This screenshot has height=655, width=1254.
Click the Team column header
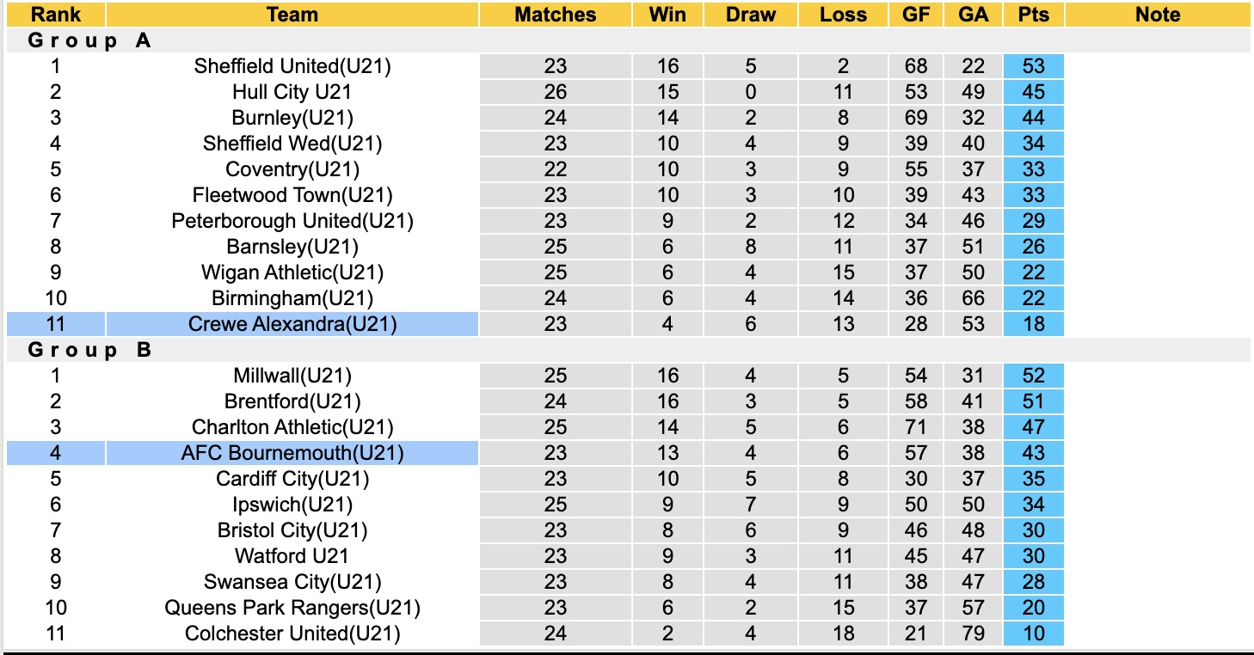point(292,15)
